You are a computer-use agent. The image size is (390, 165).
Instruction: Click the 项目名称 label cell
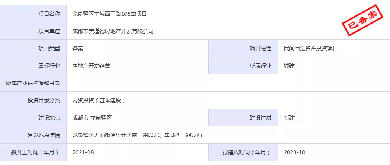point(34,14)
